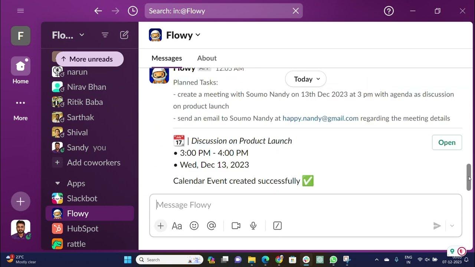475x267 pixels.
Task: Click the Open button for calendar event
Action: [x=447, y=142]
